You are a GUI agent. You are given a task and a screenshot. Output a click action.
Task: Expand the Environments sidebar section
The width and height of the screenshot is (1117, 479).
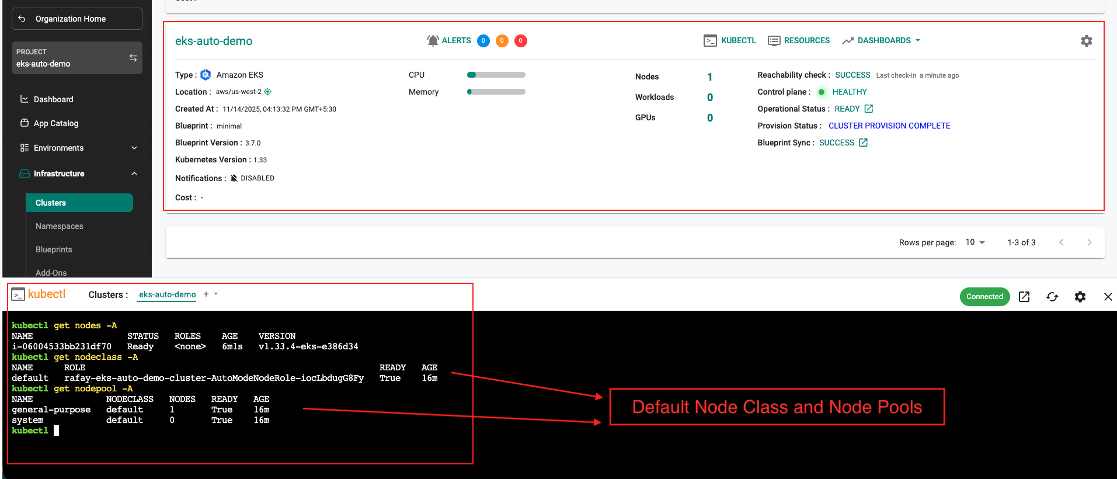click(x=134, y=148)
